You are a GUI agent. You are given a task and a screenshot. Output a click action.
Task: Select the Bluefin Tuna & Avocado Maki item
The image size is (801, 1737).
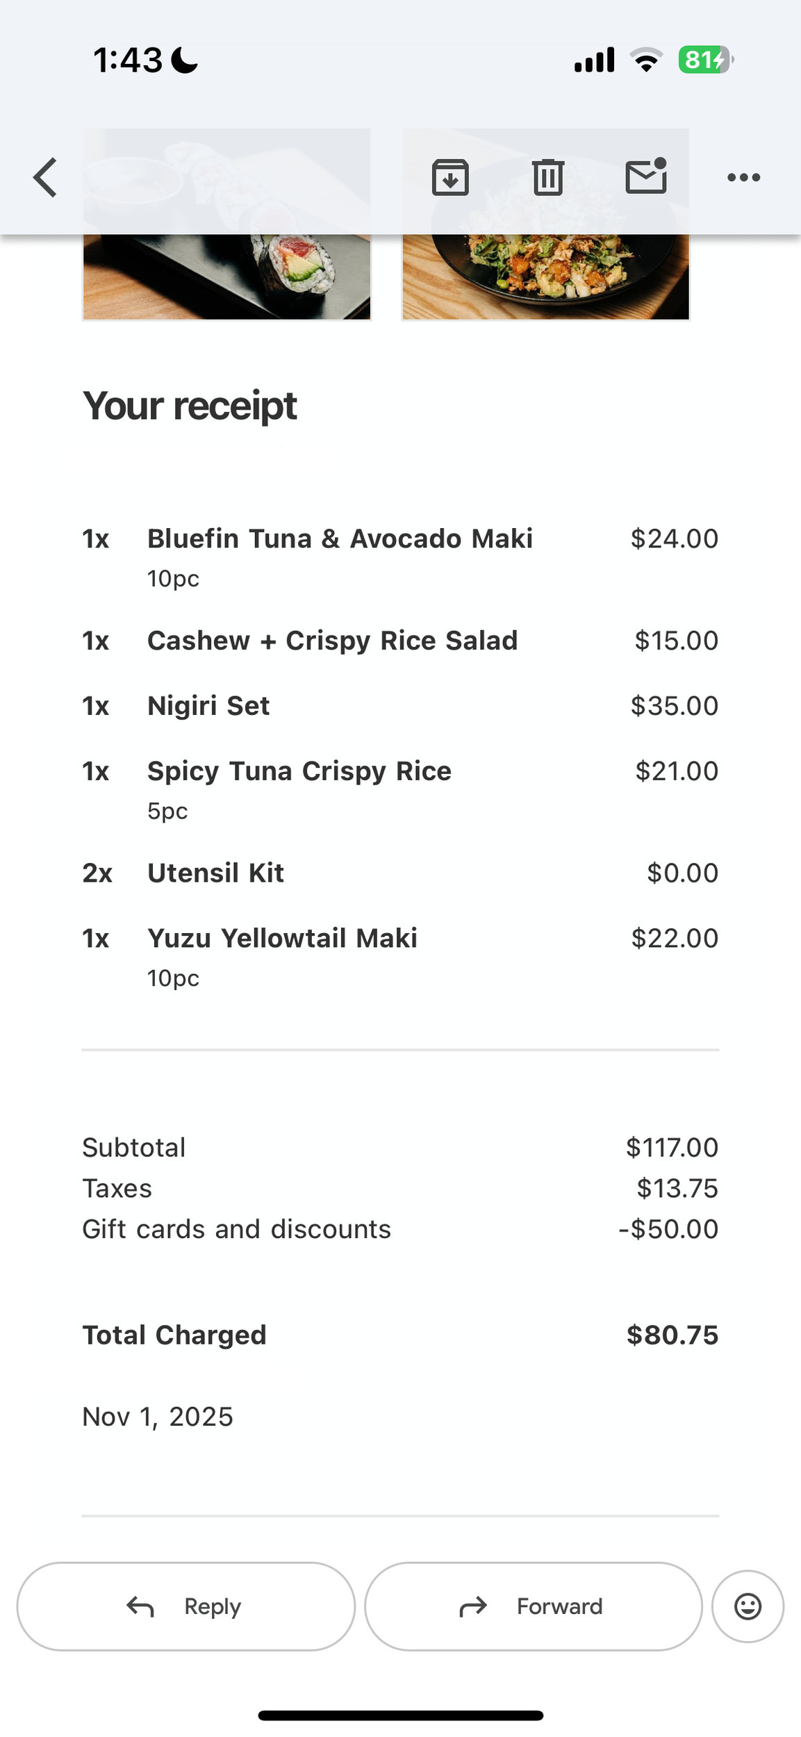point(340,539)
